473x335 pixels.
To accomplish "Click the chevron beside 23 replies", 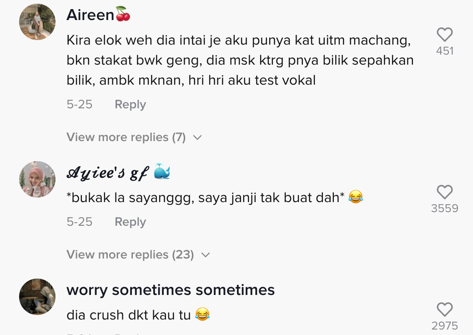I will coord(206,255).
